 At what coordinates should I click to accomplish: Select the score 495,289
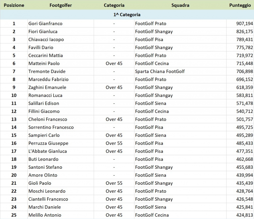(245, 135)
